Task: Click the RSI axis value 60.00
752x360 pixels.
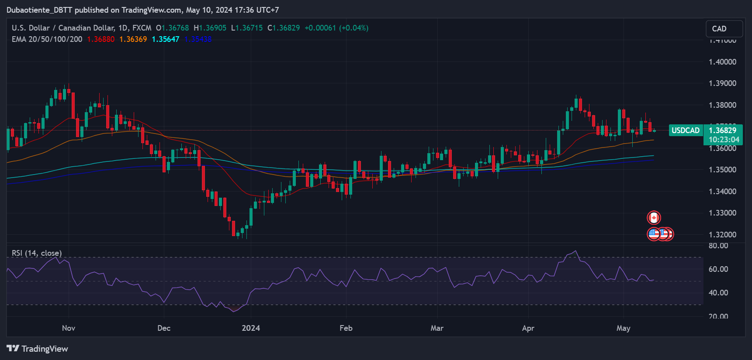Action: (x=718, y=269)
